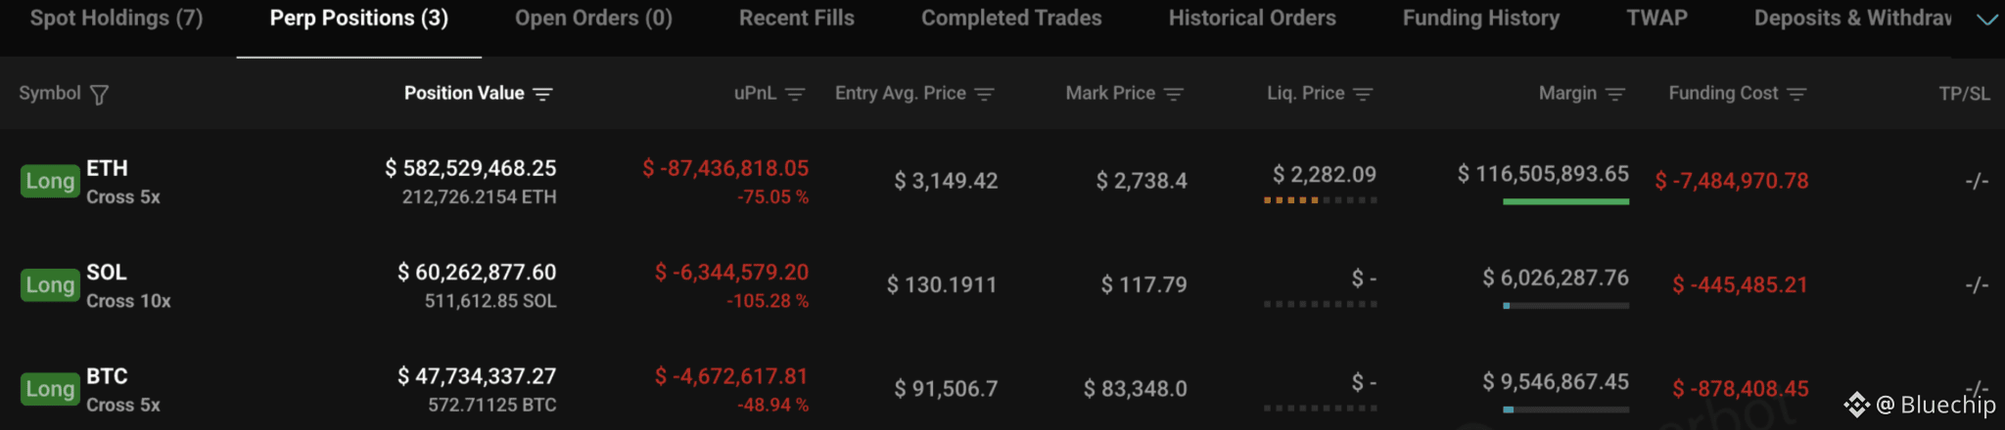This screenshot has height=430, width=2005.
Task: Click the Margin column sort icon
Action: pos(1615,94)
